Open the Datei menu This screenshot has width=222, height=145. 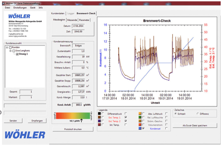7,7
